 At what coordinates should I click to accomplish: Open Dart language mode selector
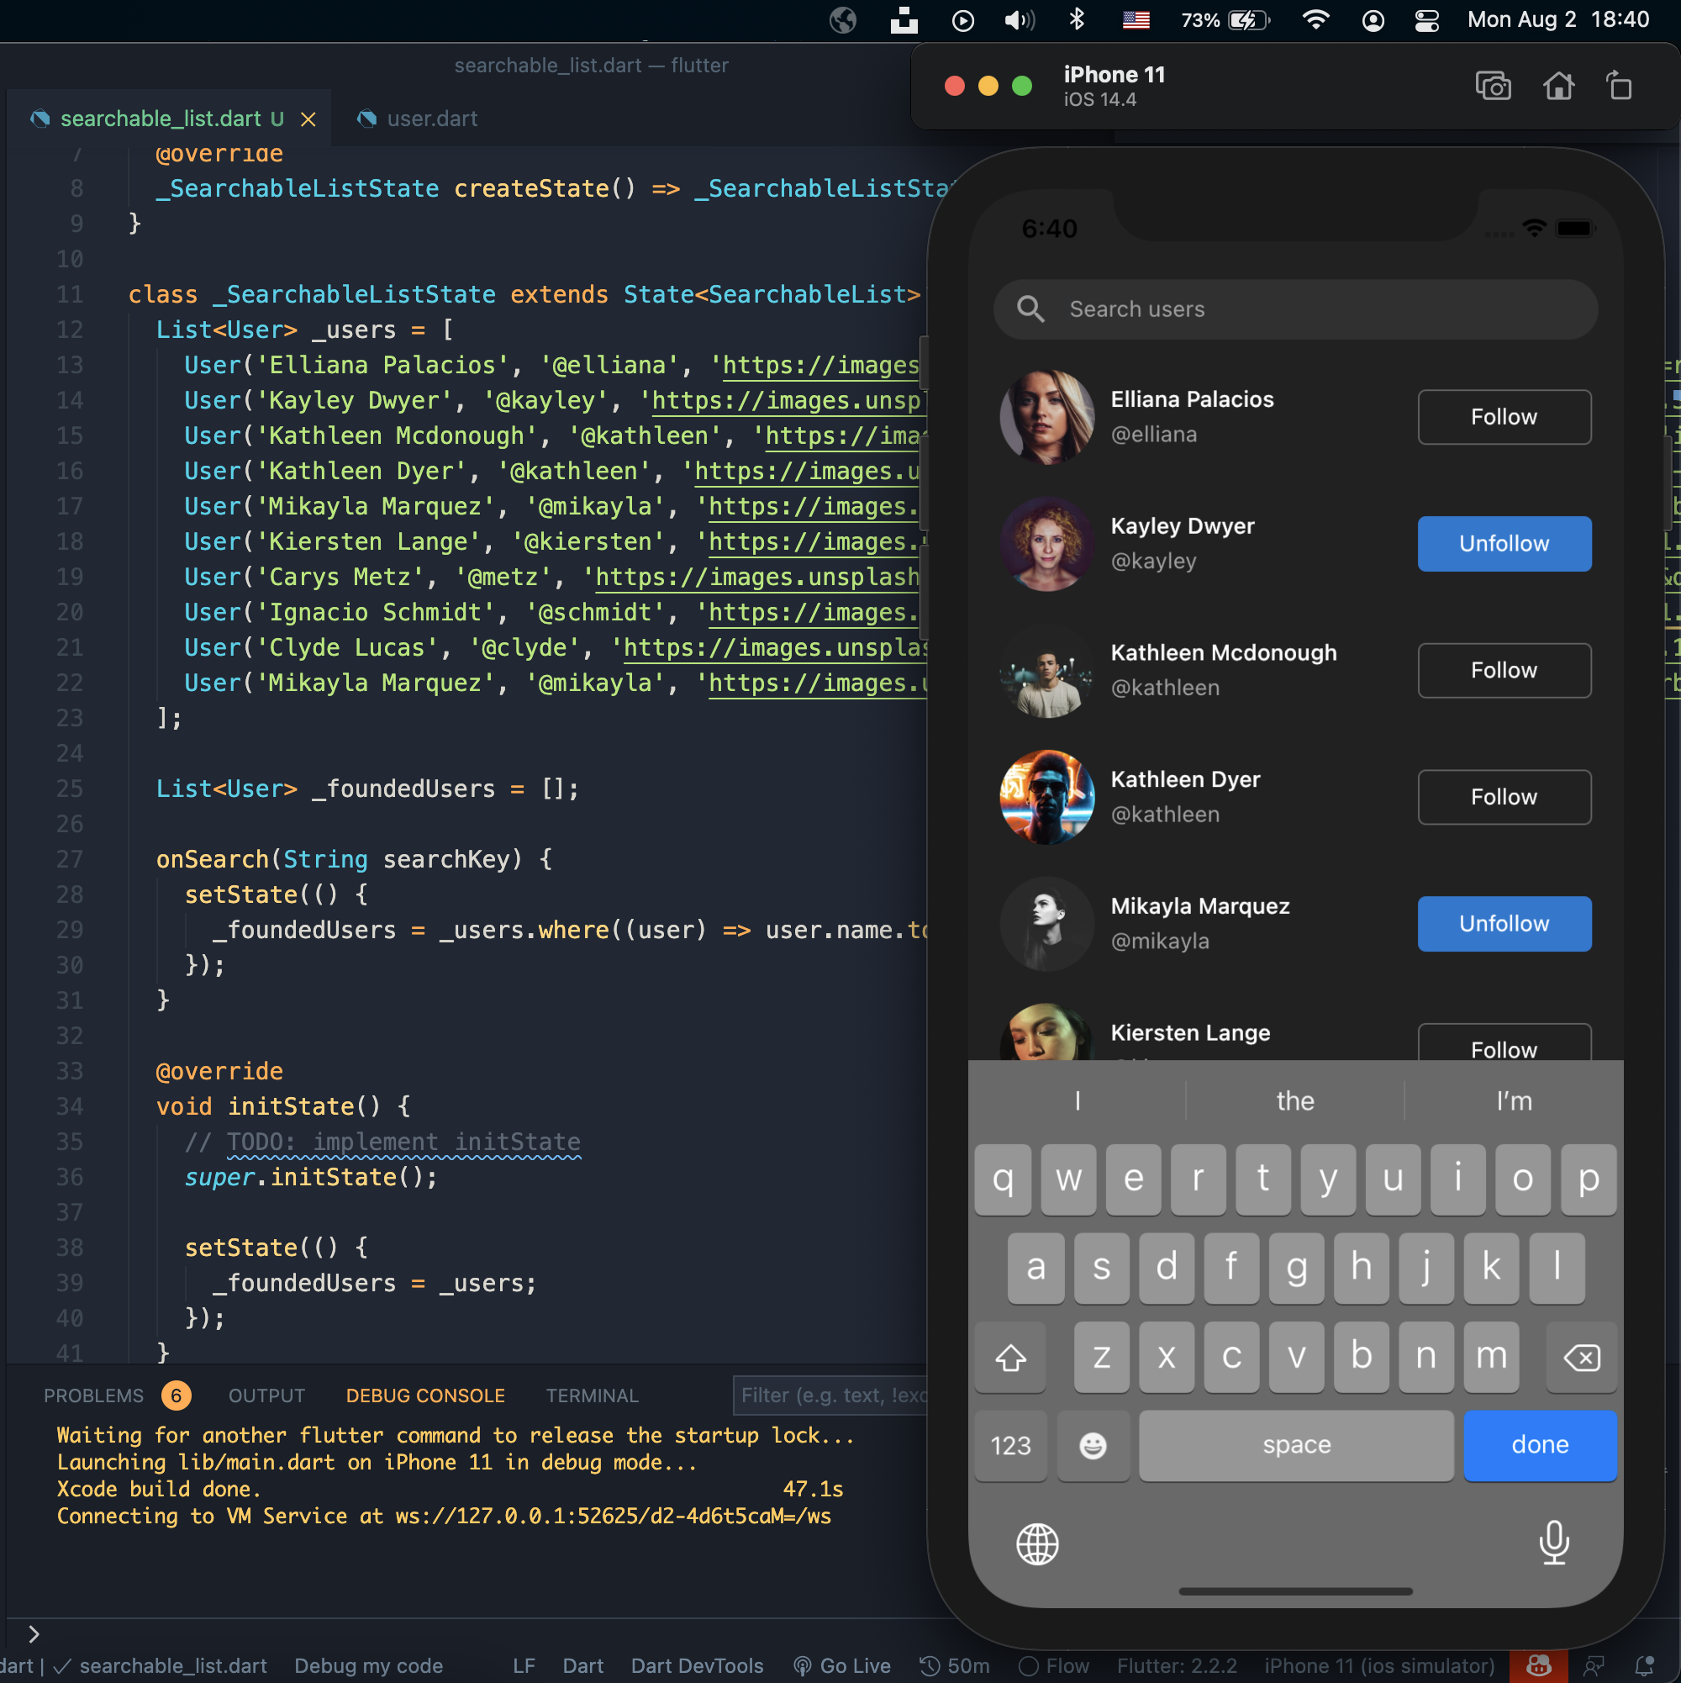582,1665
